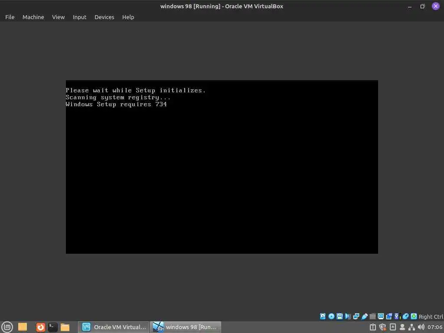The image size is (444, 333).
Task: Open the View menu
Action: pyautogui.click(x=59, y=17)
